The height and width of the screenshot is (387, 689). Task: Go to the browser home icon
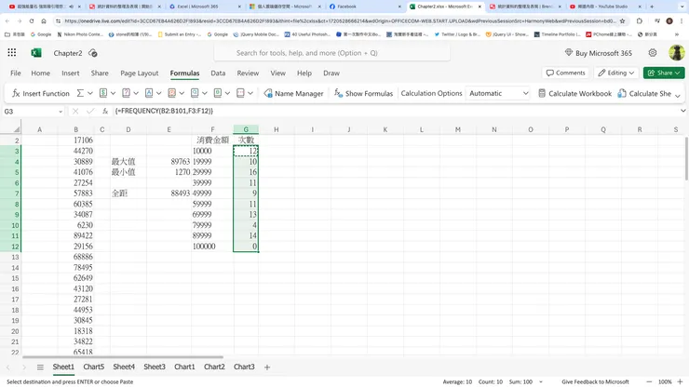coord(44,21)
